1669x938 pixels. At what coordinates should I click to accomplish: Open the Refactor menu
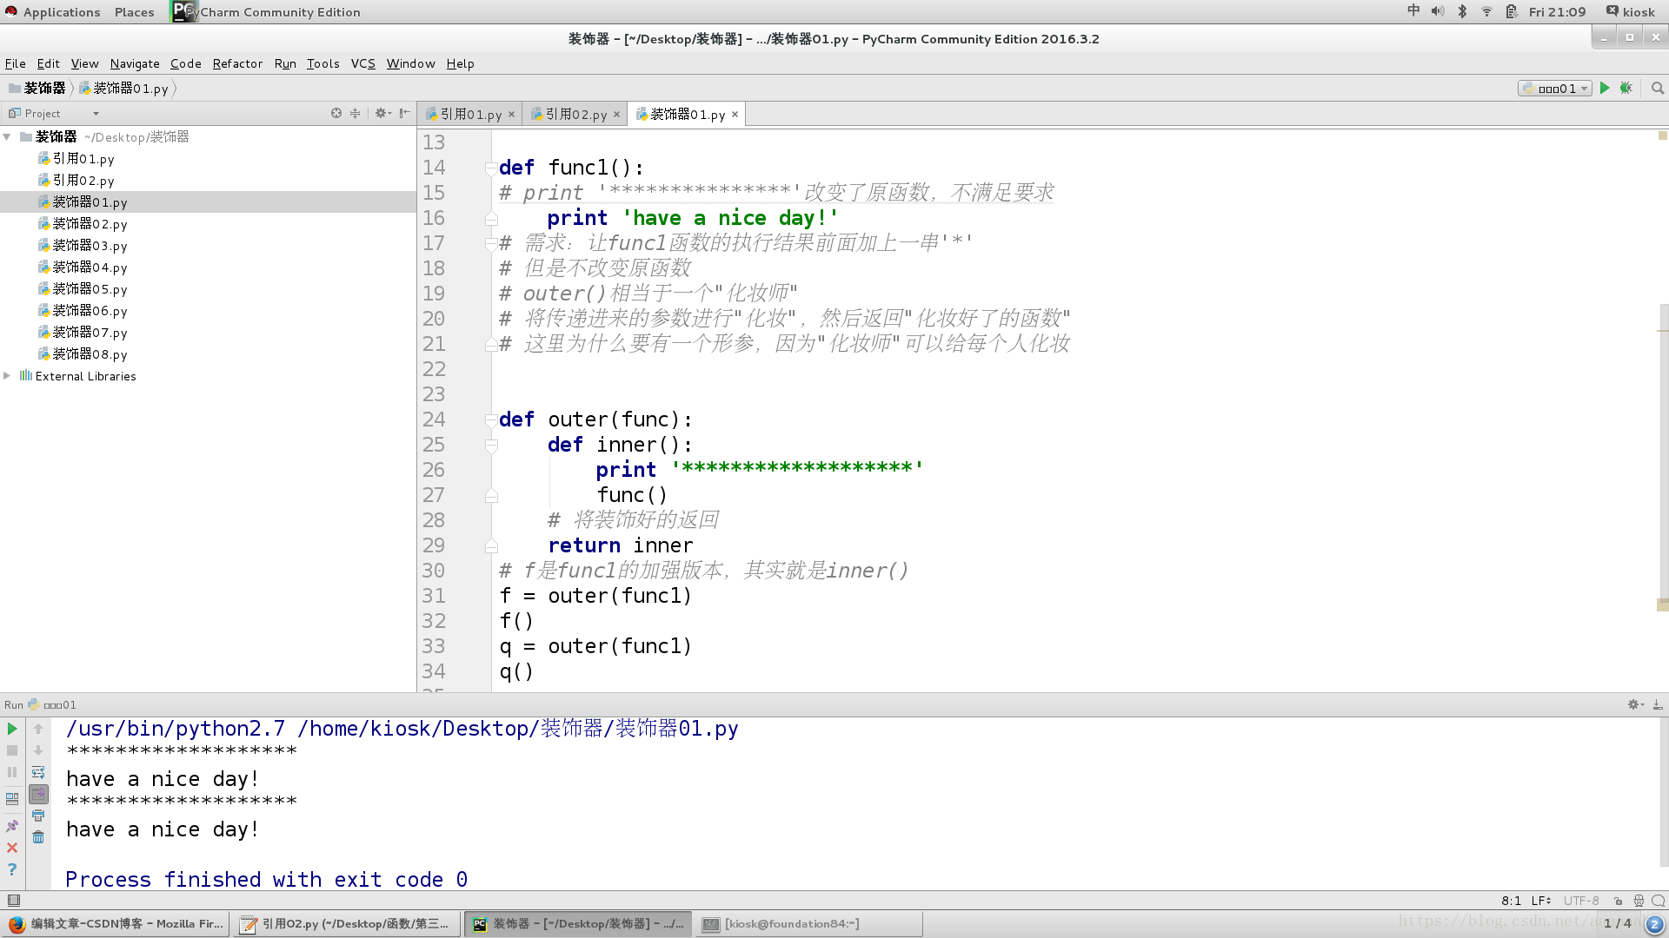236,63
